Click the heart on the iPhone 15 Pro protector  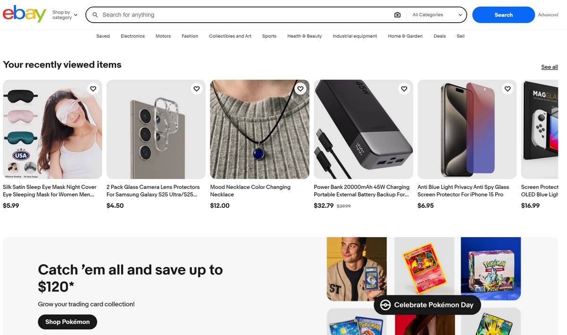(x=507, y=88)
